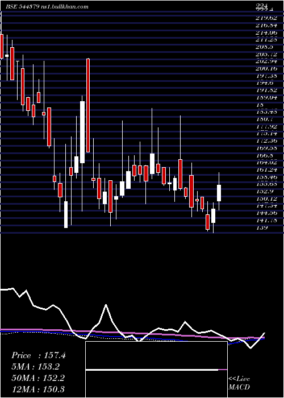The image size is (284, 398).
Task: Select the 200.16 price axis label
Action: (266, 69)
